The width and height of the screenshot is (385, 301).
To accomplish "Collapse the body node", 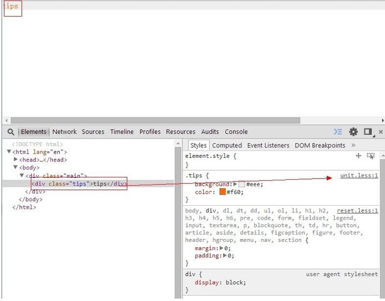I will point(15,167).
